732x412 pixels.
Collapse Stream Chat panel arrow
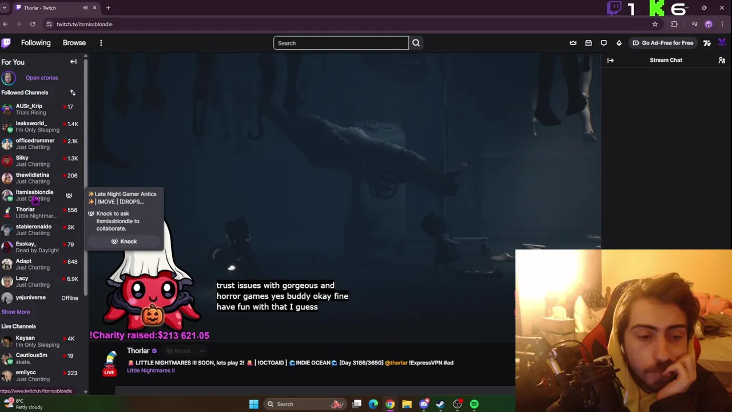(x=610, y=60)
